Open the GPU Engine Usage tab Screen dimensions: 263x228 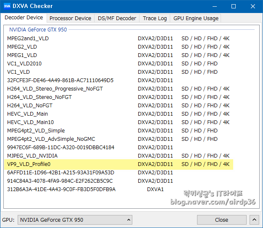(x=196, y=18)
